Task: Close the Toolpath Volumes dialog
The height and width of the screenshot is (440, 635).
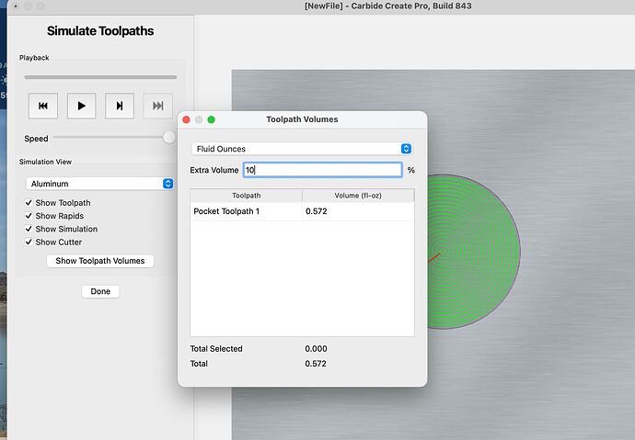Action: coord(186,119)
